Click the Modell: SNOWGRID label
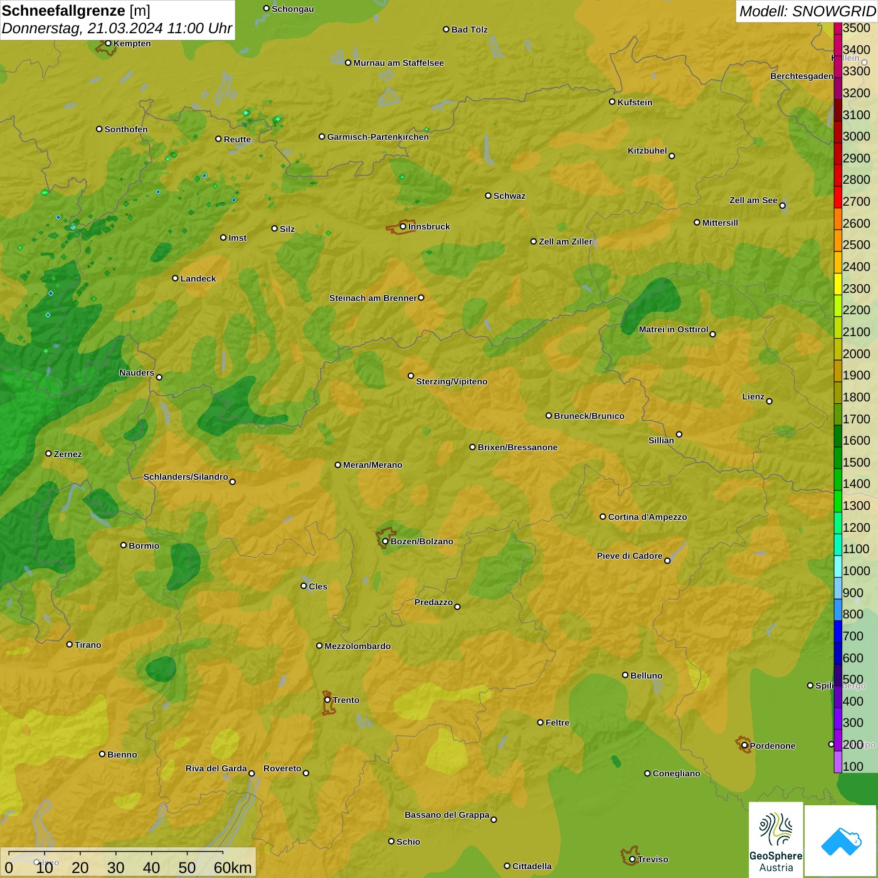Screen dimensions: 878x878 tap(807, 11)
